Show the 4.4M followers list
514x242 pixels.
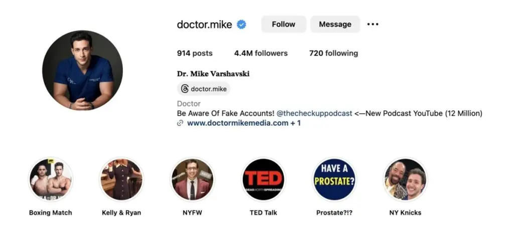tap(261, 53)
